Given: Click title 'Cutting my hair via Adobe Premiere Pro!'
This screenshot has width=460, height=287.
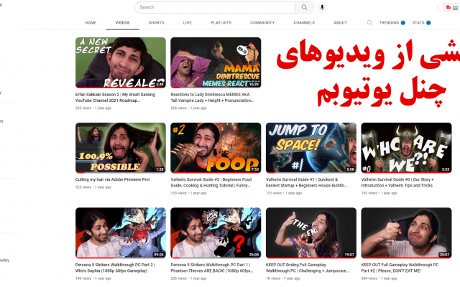Looking at the screenshot, I should (112, 179).
